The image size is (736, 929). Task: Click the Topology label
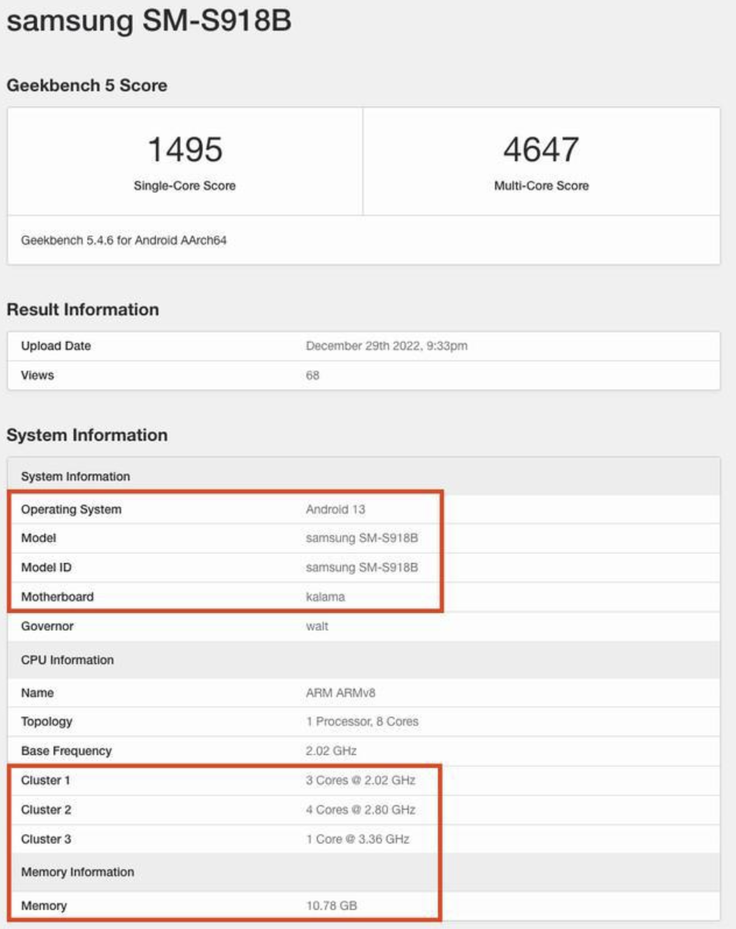pyautogui.click(x=47, y=722)
